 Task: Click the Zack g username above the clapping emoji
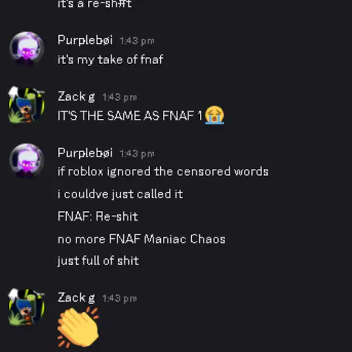coord(76,298)
